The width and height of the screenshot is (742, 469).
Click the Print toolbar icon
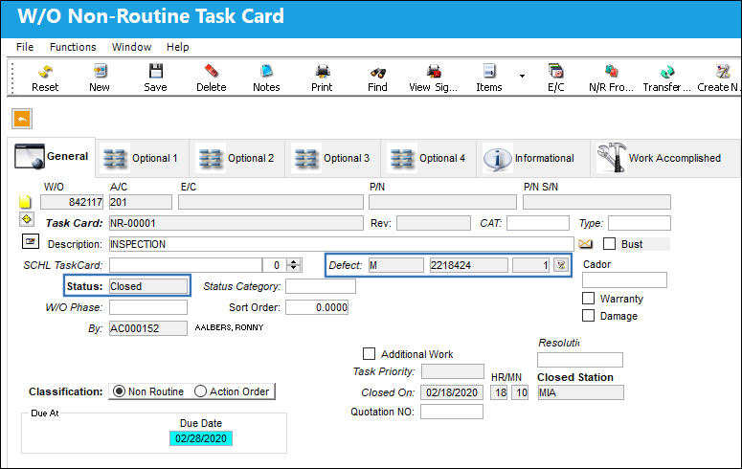tap(323, 72)
